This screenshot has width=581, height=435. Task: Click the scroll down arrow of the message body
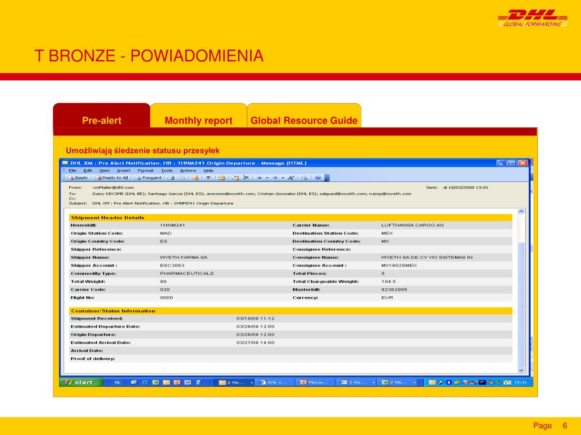pos(521,370)
